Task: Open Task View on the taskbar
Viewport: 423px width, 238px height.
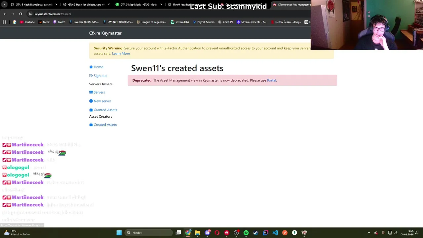Action: (178, 233)
